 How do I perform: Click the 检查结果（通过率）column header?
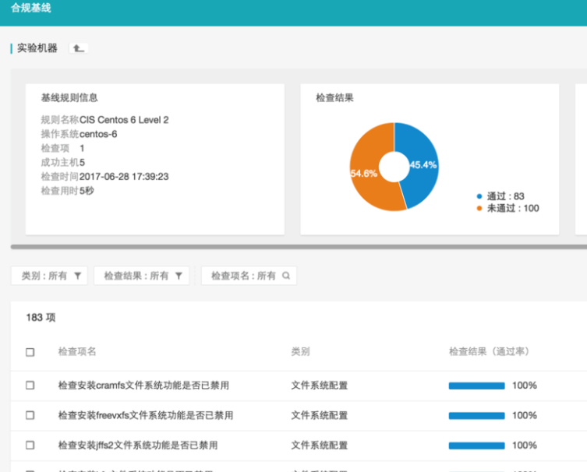(489, 351)
